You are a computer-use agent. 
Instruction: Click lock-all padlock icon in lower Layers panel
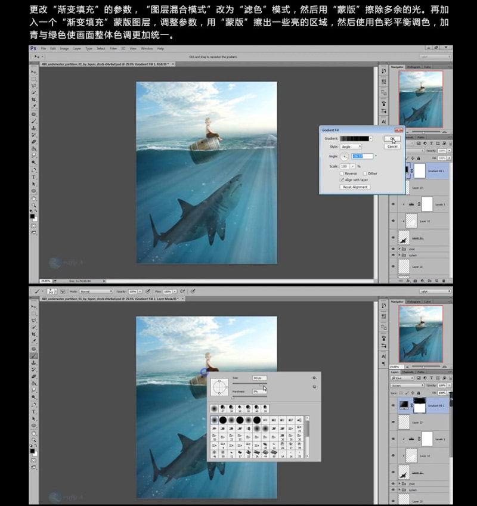point(419,393)
